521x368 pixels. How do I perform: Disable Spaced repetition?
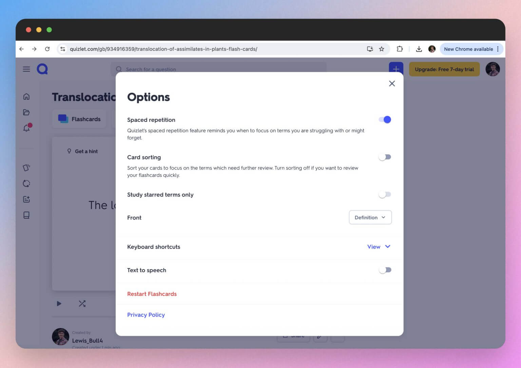click(x=384, y=119)
